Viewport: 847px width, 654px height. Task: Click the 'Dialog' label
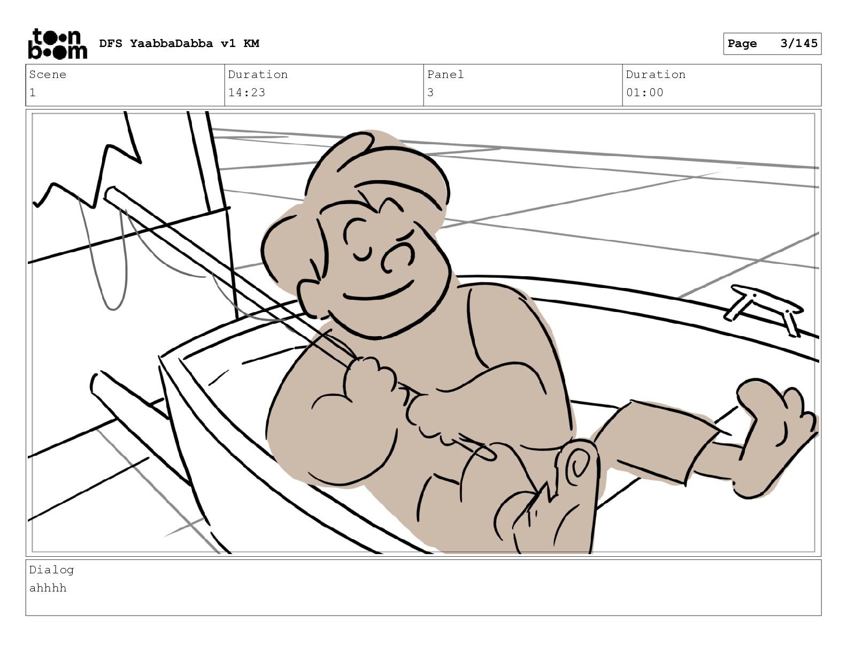tap(51, 570)
